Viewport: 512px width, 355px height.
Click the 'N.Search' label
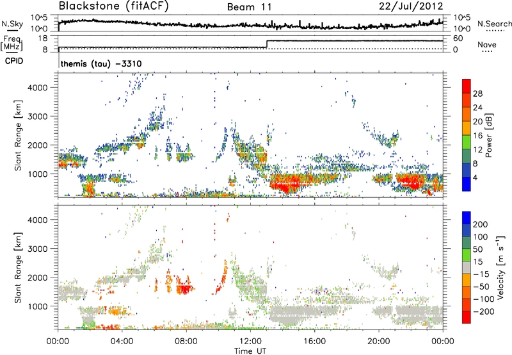click(494, 24)
